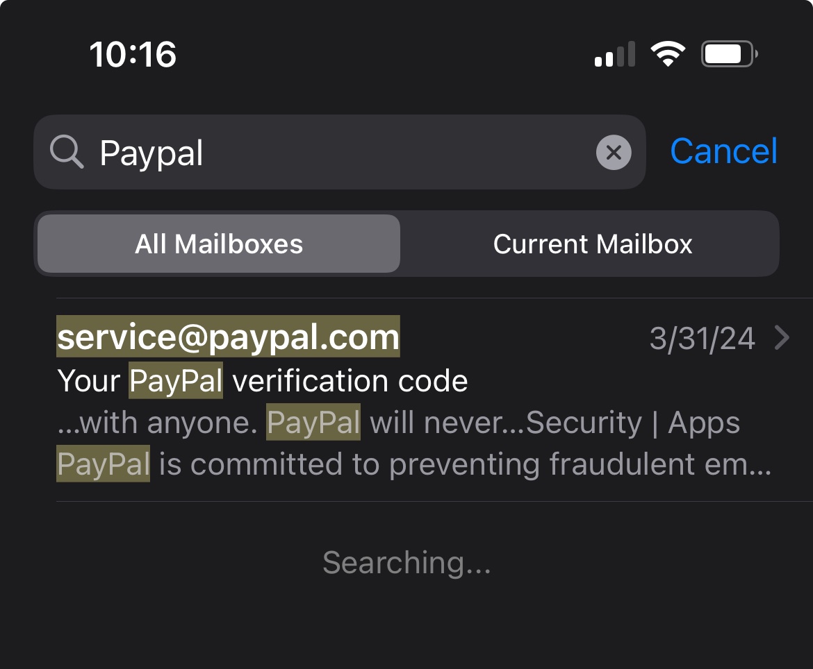Tap the Wi-Fi status icon

tap(668, 54)
